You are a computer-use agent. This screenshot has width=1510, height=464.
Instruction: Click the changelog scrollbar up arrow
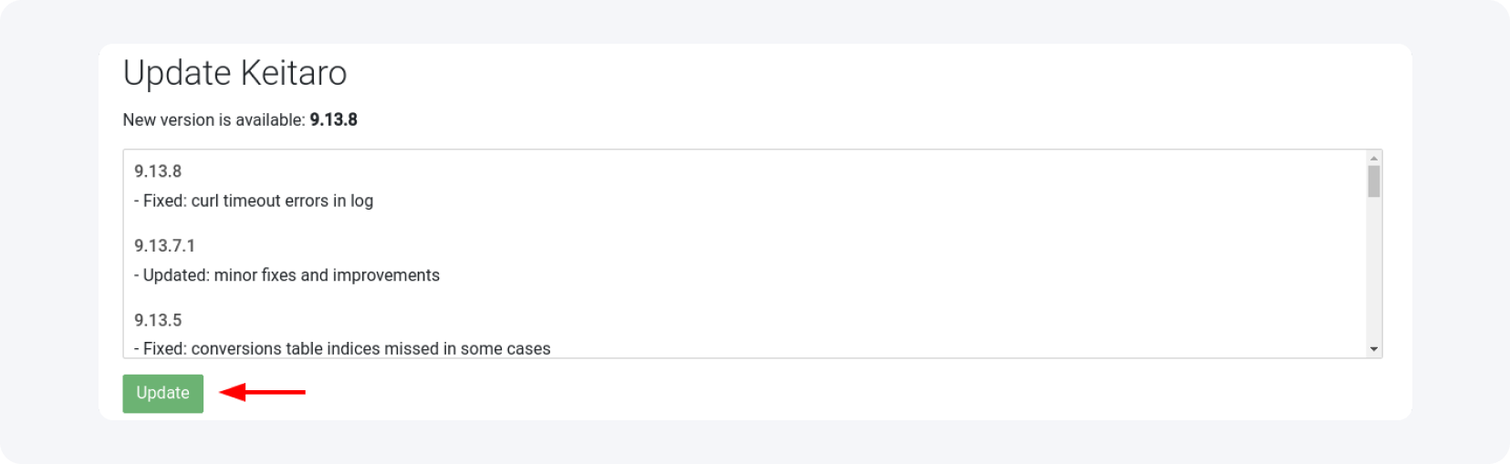point(1373,159)
